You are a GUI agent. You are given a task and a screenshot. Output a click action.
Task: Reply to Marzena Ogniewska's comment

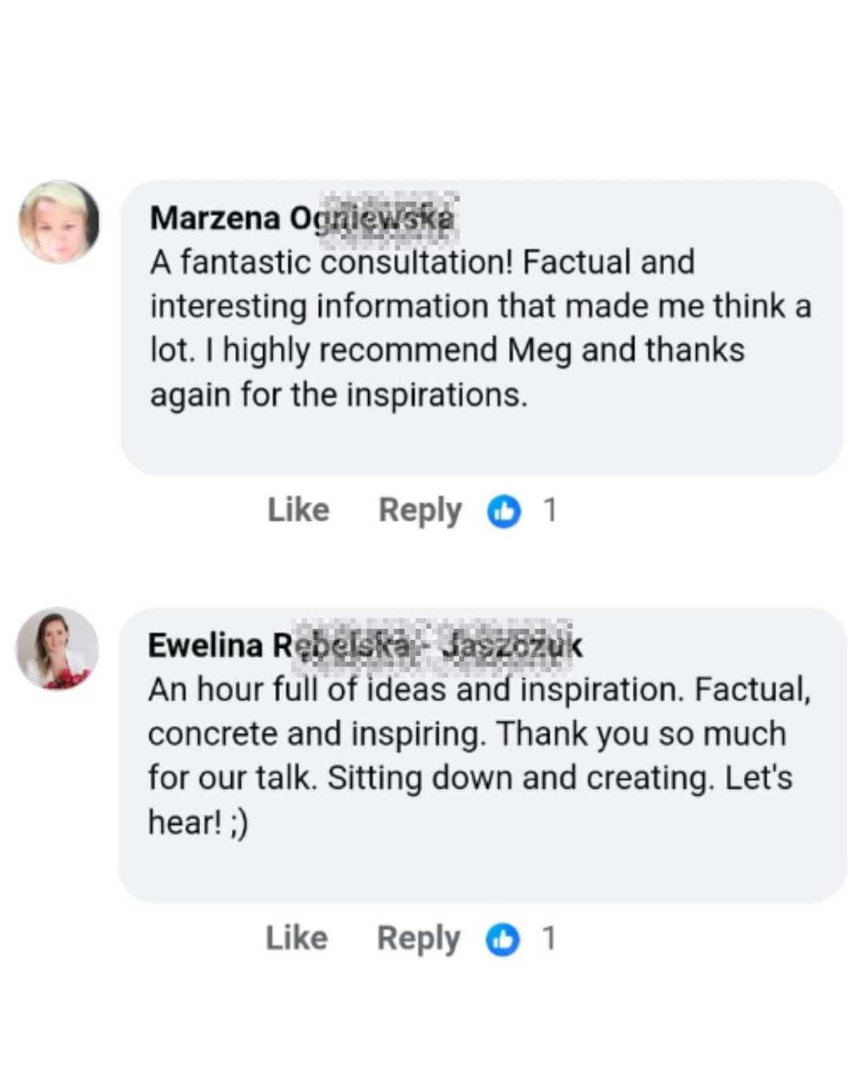click(420, 510)
